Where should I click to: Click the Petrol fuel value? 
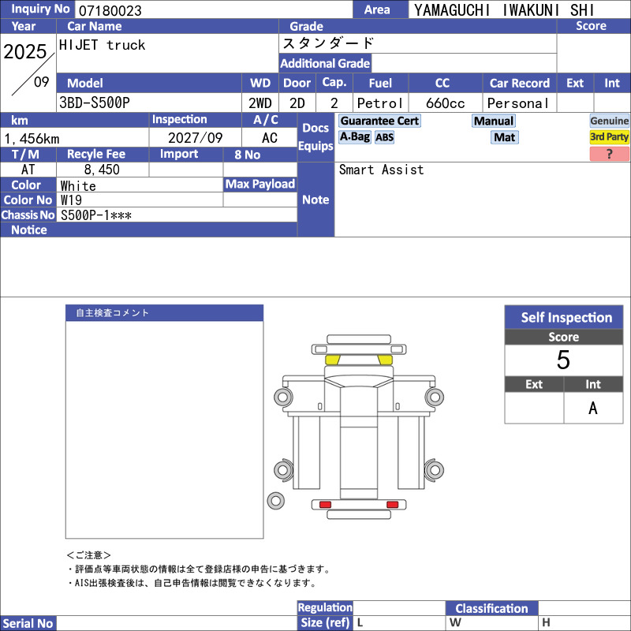pos(380,103)
